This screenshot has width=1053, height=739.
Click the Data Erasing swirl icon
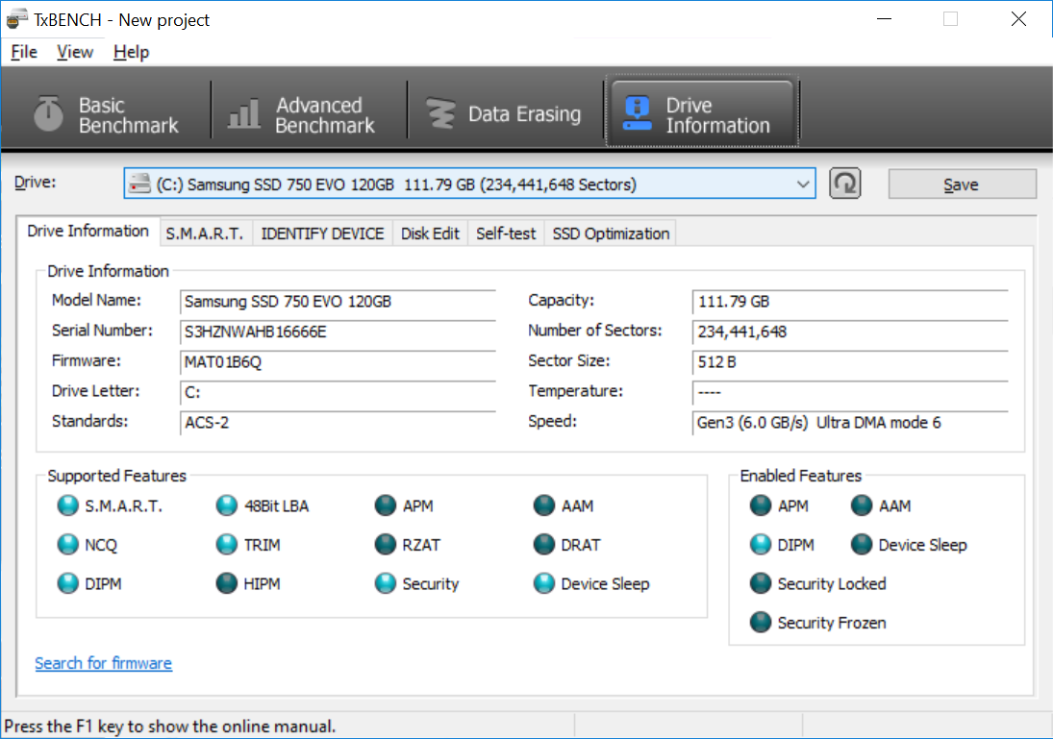(441, 113)
